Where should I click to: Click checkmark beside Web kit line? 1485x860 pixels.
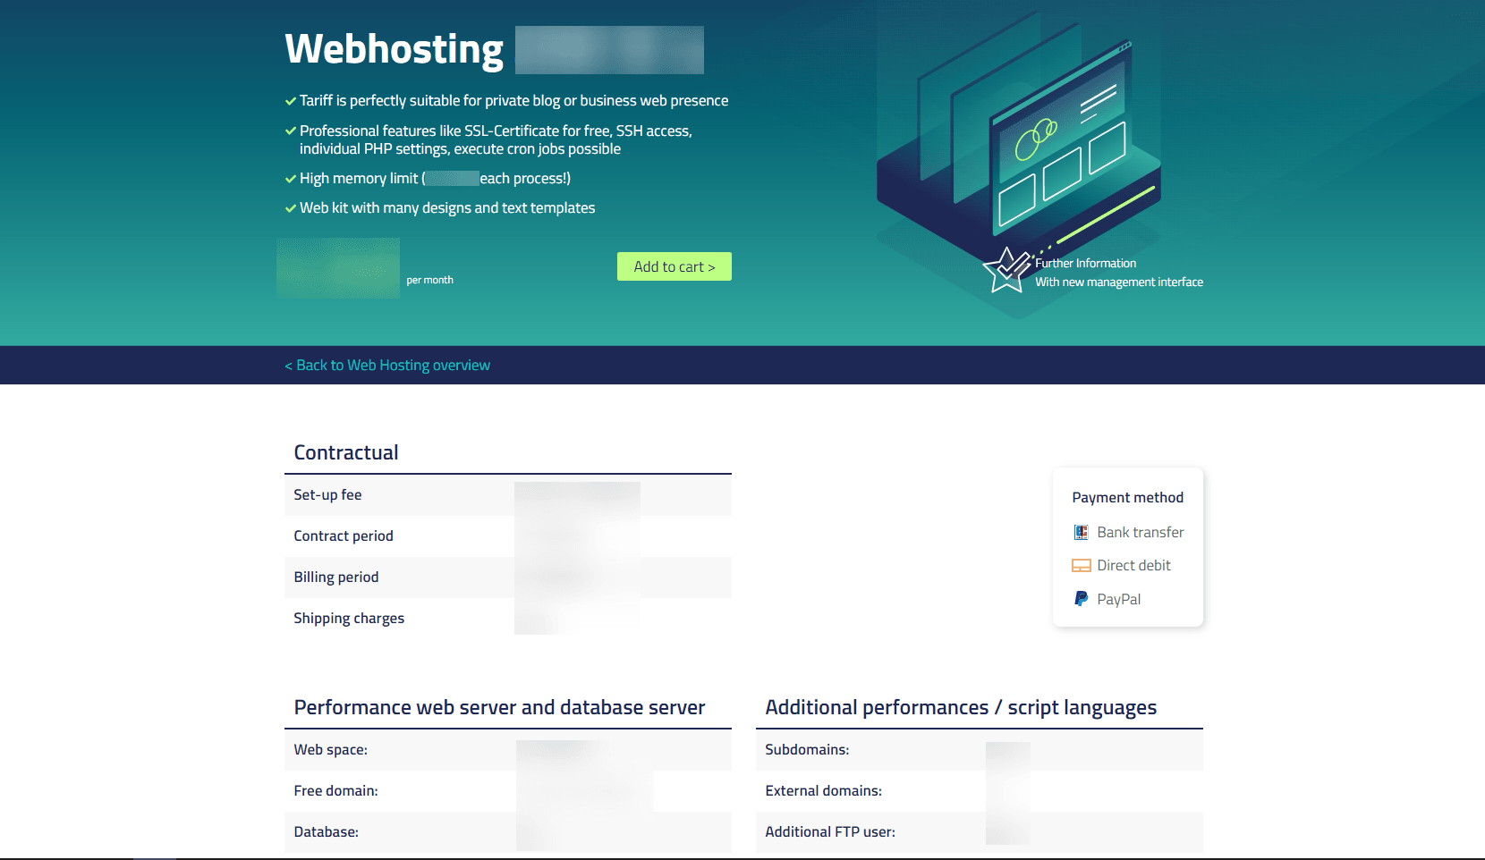click(290, 208)
